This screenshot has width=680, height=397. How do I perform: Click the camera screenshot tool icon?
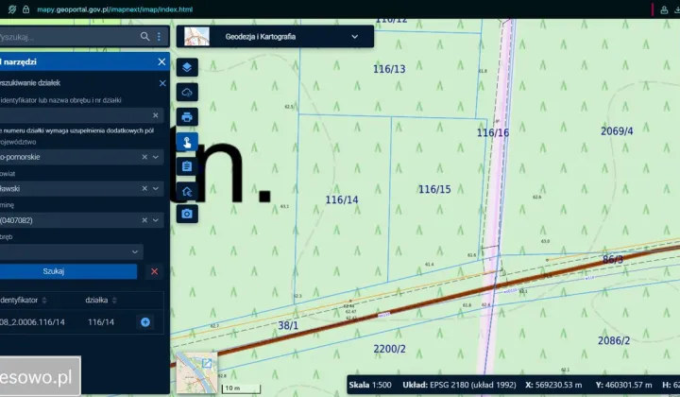coord(187,215)
